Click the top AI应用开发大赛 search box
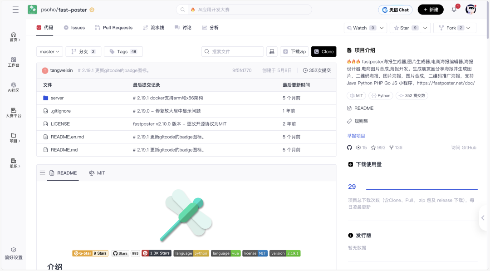Image resolution: width=490 pixels, height=271 pixels. tap(244, 10)
